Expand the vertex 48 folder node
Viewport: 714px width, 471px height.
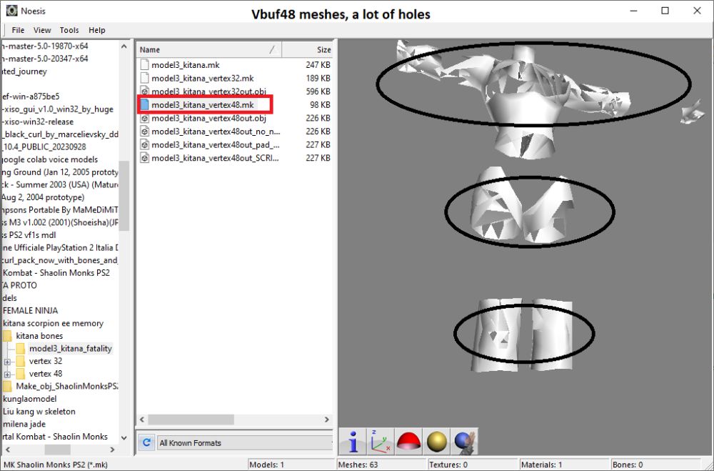(8, 374)
